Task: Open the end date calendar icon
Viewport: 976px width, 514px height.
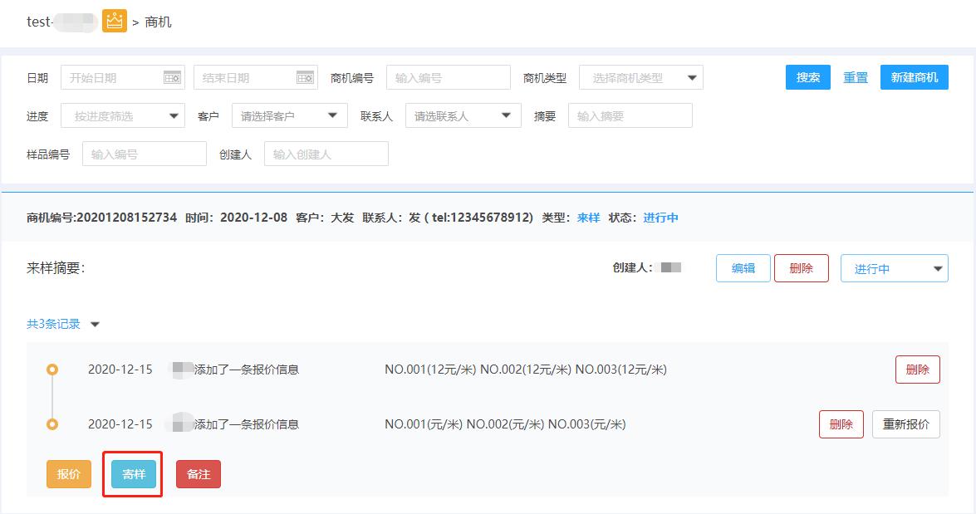Action: click(306, 77)
